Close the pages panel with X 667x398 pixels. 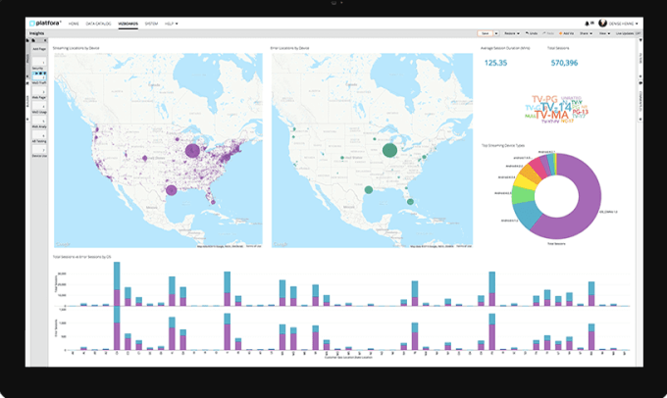[x=45, y=40]
